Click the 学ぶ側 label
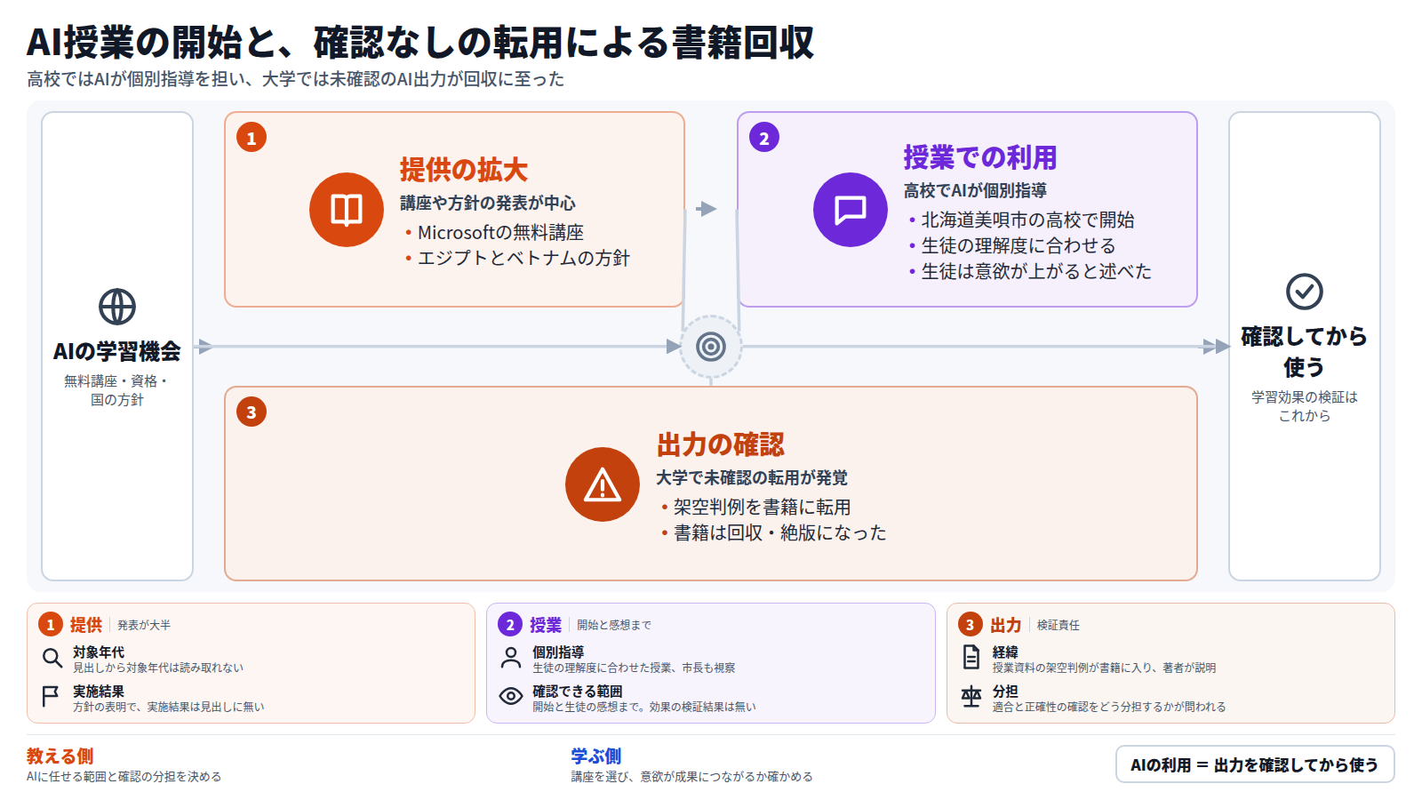 (x=596, y=756)
